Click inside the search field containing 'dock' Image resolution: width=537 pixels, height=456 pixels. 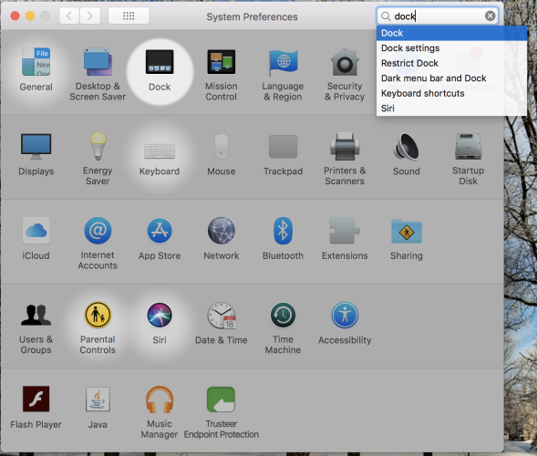(x=438, y=16)
